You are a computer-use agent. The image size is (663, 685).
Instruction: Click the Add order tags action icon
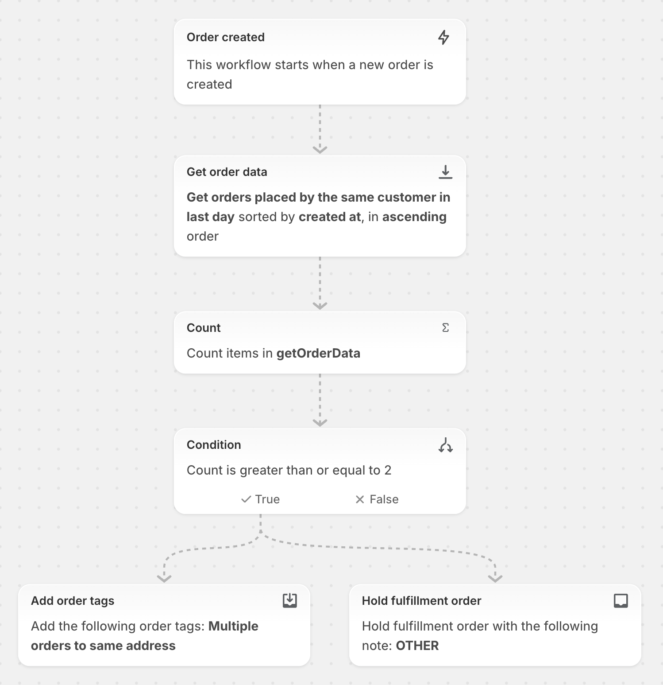click(x=290, y=601)
